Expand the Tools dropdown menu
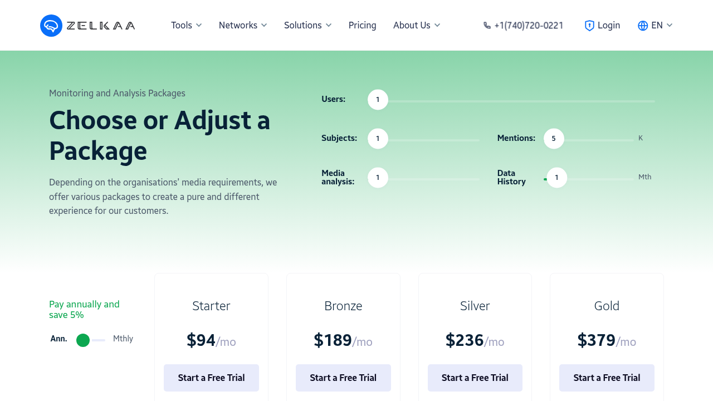Image resolution: width=713 pixels, height=401 pixels. click(187, 26)
